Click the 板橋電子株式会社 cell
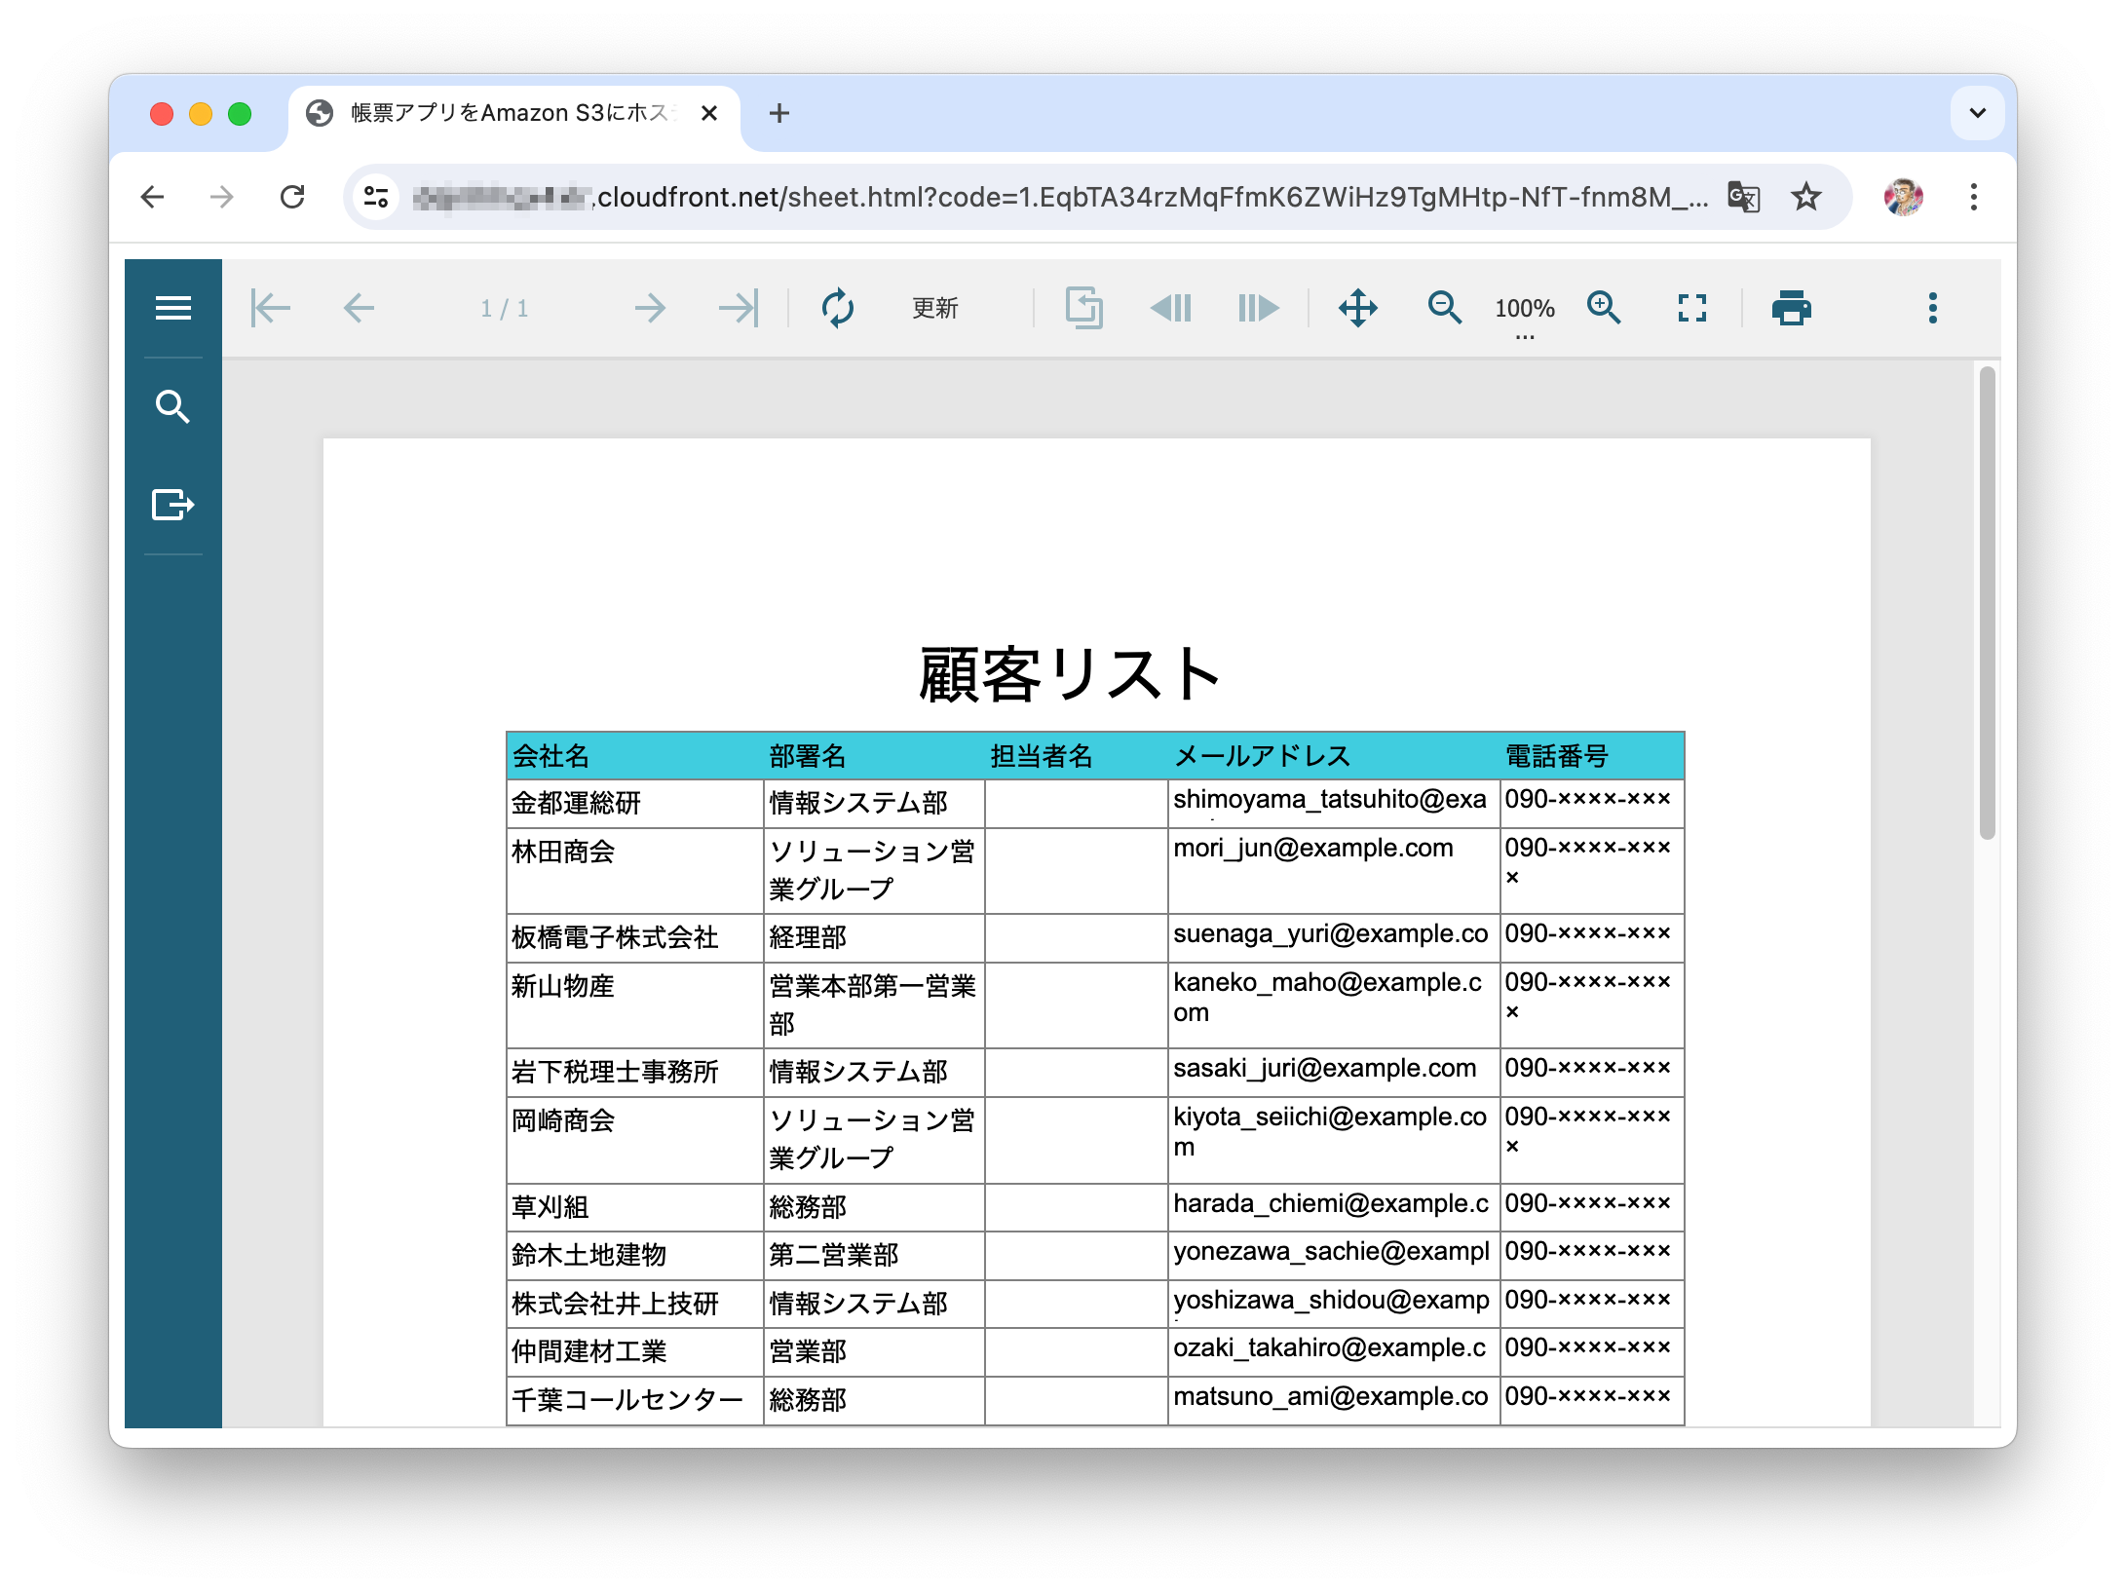Screen dimensions: 2126x1592 635,938
